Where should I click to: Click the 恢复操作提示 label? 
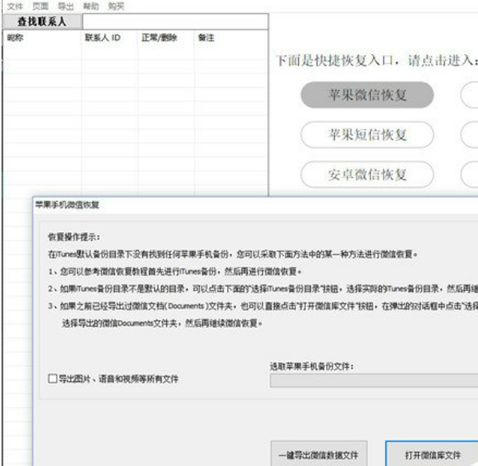click(x=74, y=237)
